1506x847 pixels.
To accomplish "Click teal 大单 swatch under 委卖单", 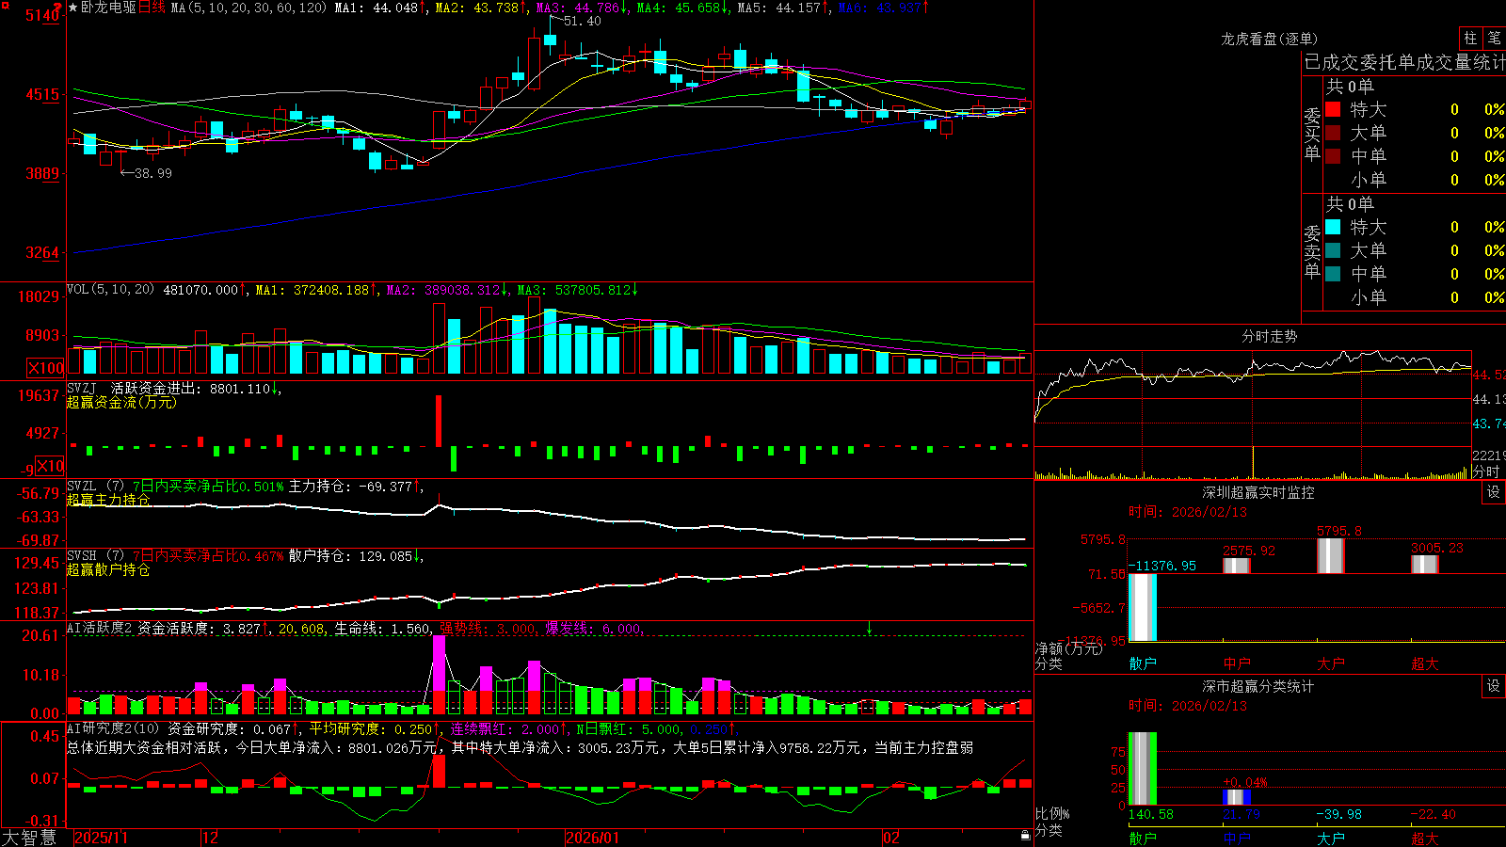I will point(1333,250).
